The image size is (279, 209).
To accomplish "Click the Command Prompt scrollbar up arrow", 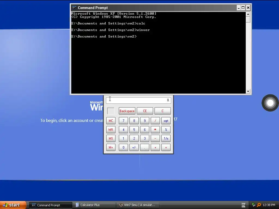I will (248, 14).
